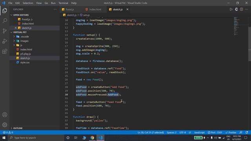The height and width of the screenshot is (141, 251).
Task: Open Source Control view
Action: pyautogui.click(x=5, y=31)
